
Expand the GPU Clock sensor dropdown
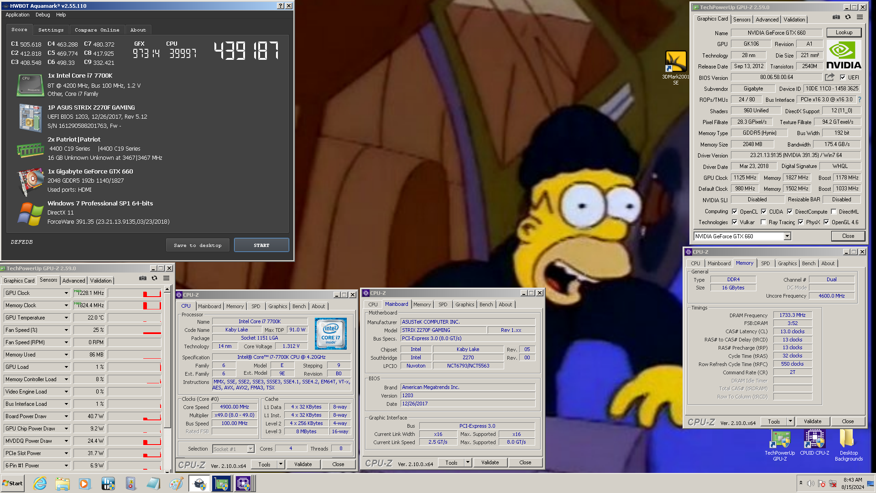pyautogui.click(x=66, y=293)
